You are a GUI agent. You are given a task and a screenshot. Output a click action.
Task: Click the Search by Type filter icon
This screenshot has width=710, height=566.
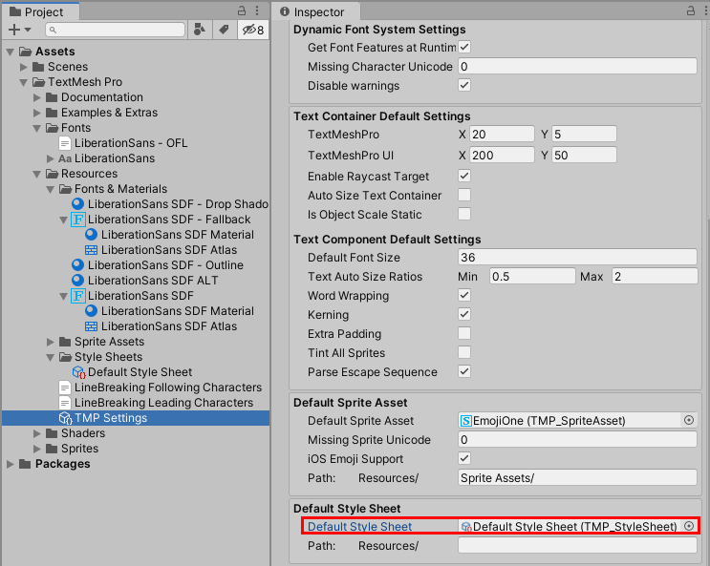200,31
